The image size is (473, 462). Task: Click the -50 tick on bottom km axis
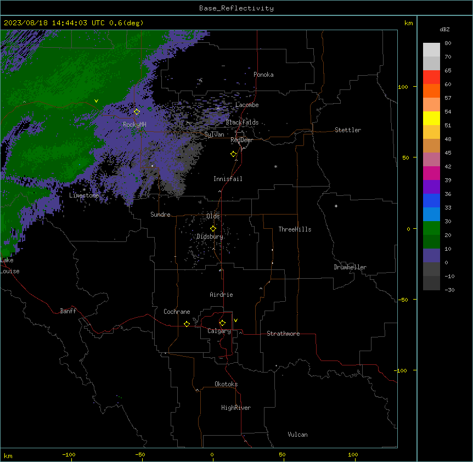140,454
